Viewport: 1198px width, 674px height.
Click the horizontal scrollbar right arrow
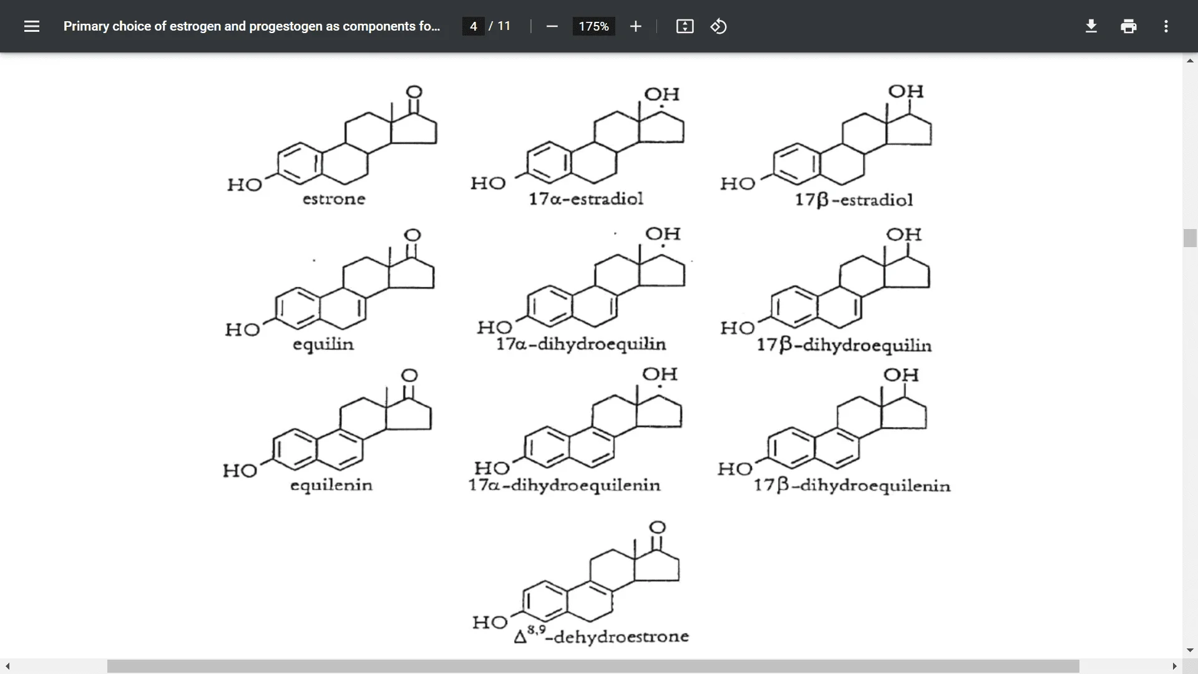[1174, 667]
